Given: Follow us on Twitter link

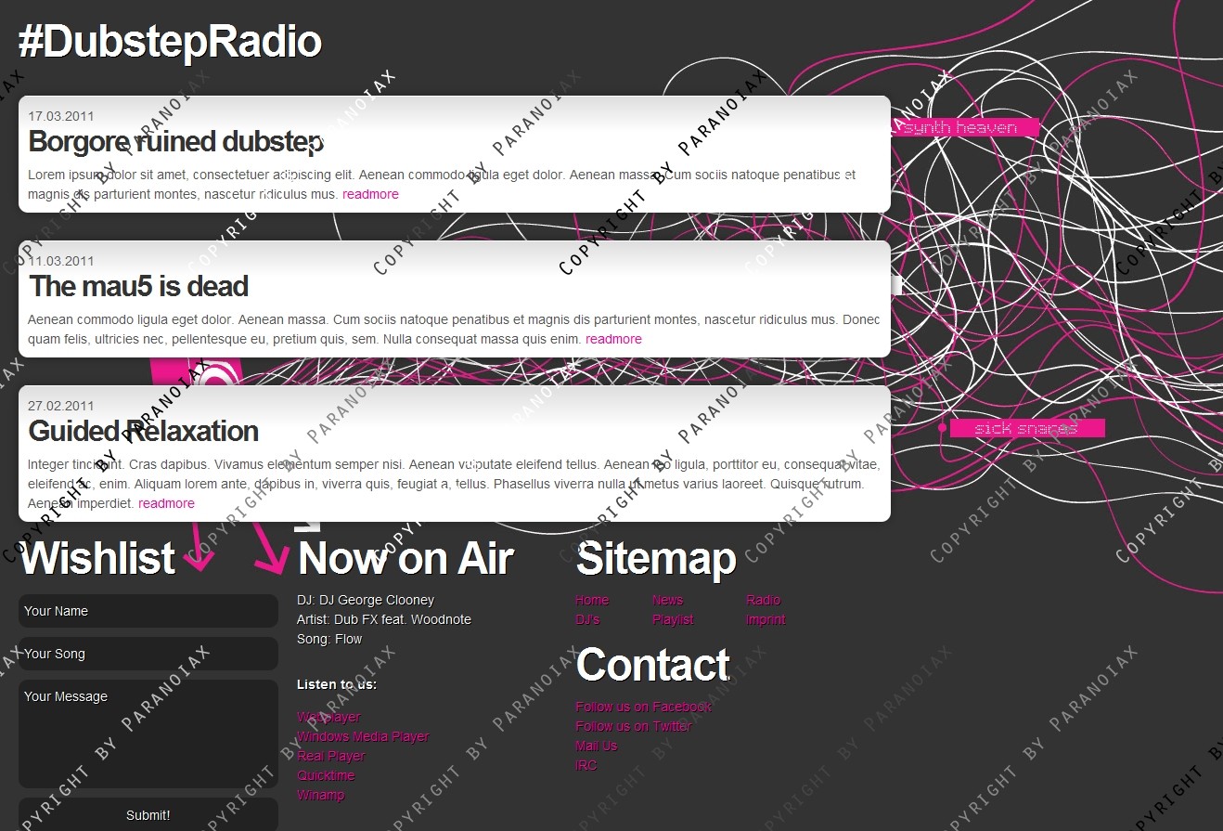Looking at the screenshot, I should (634, 727).
